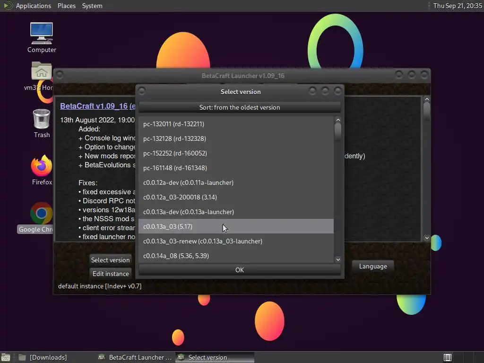Click the Edit instance button in launcher
The image size is (484, 363).
tap(111, 274)
